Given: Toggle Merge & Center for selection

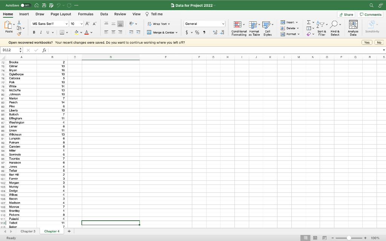Looking at the screenshot, I should tap(162, 33).
